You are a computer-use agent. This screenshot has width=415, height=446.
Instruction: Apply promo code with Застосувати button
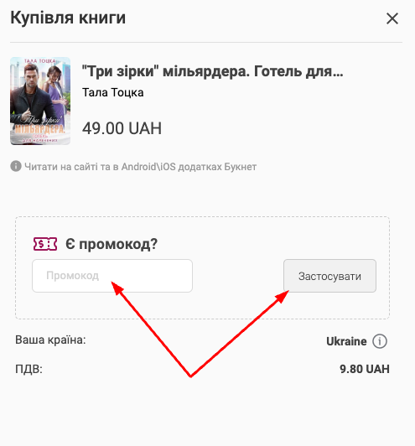[329, 276]
